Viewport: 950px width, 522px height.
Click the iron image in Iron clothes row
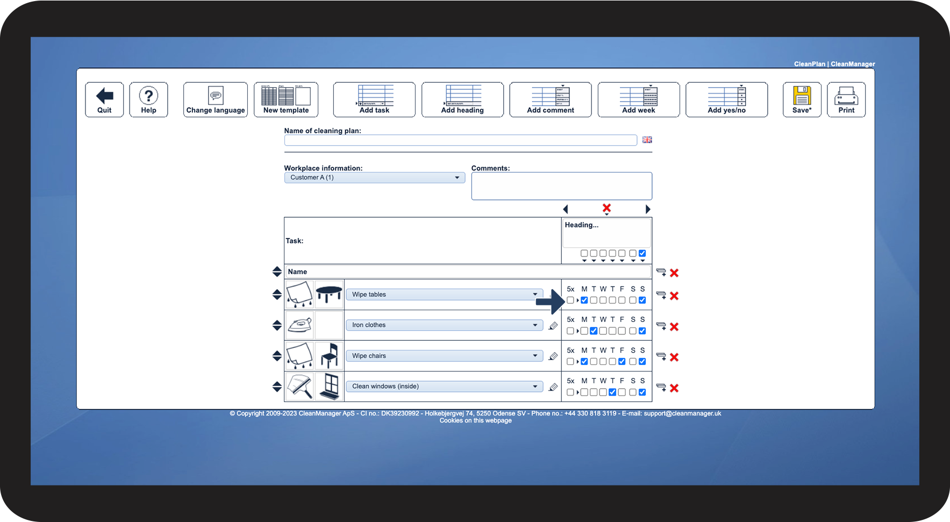tap(299, 325)
